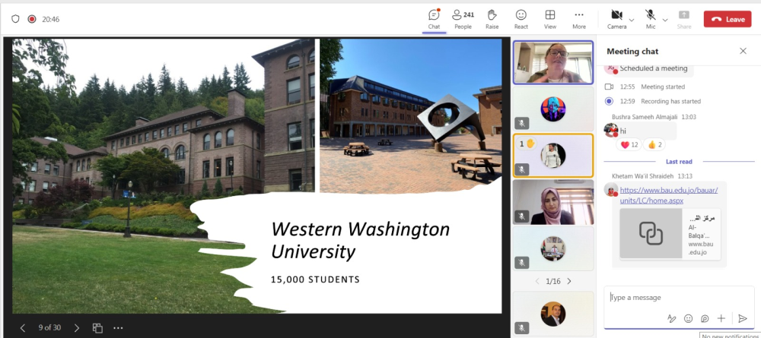Change the meeting View layout
Viewport: 761px width, 338px height.
pyautogui.click(x=549, y=18)
